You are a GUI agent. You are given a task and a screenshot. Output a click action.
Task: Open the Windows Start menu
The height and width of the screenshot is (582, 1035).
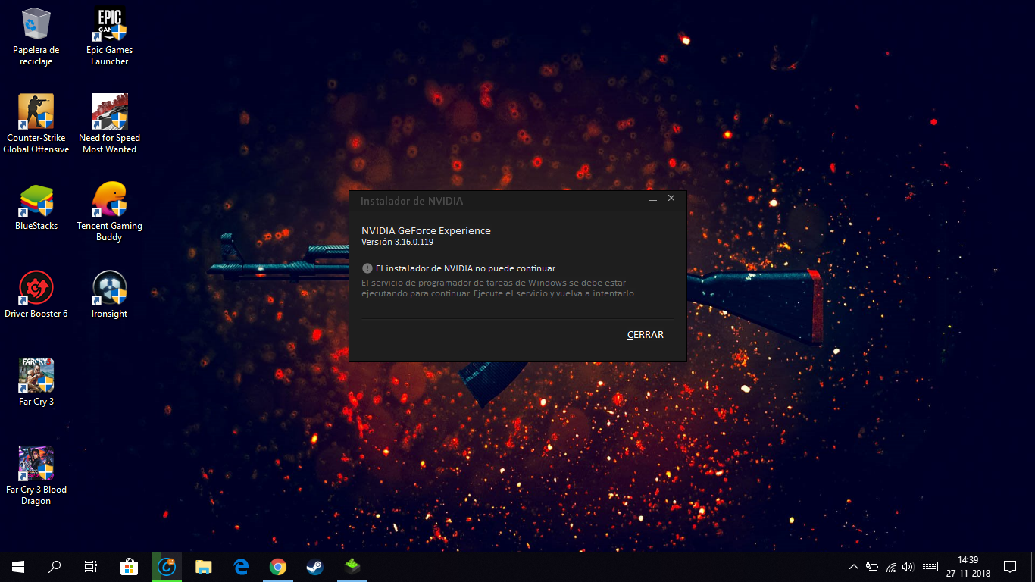[18, 567]
